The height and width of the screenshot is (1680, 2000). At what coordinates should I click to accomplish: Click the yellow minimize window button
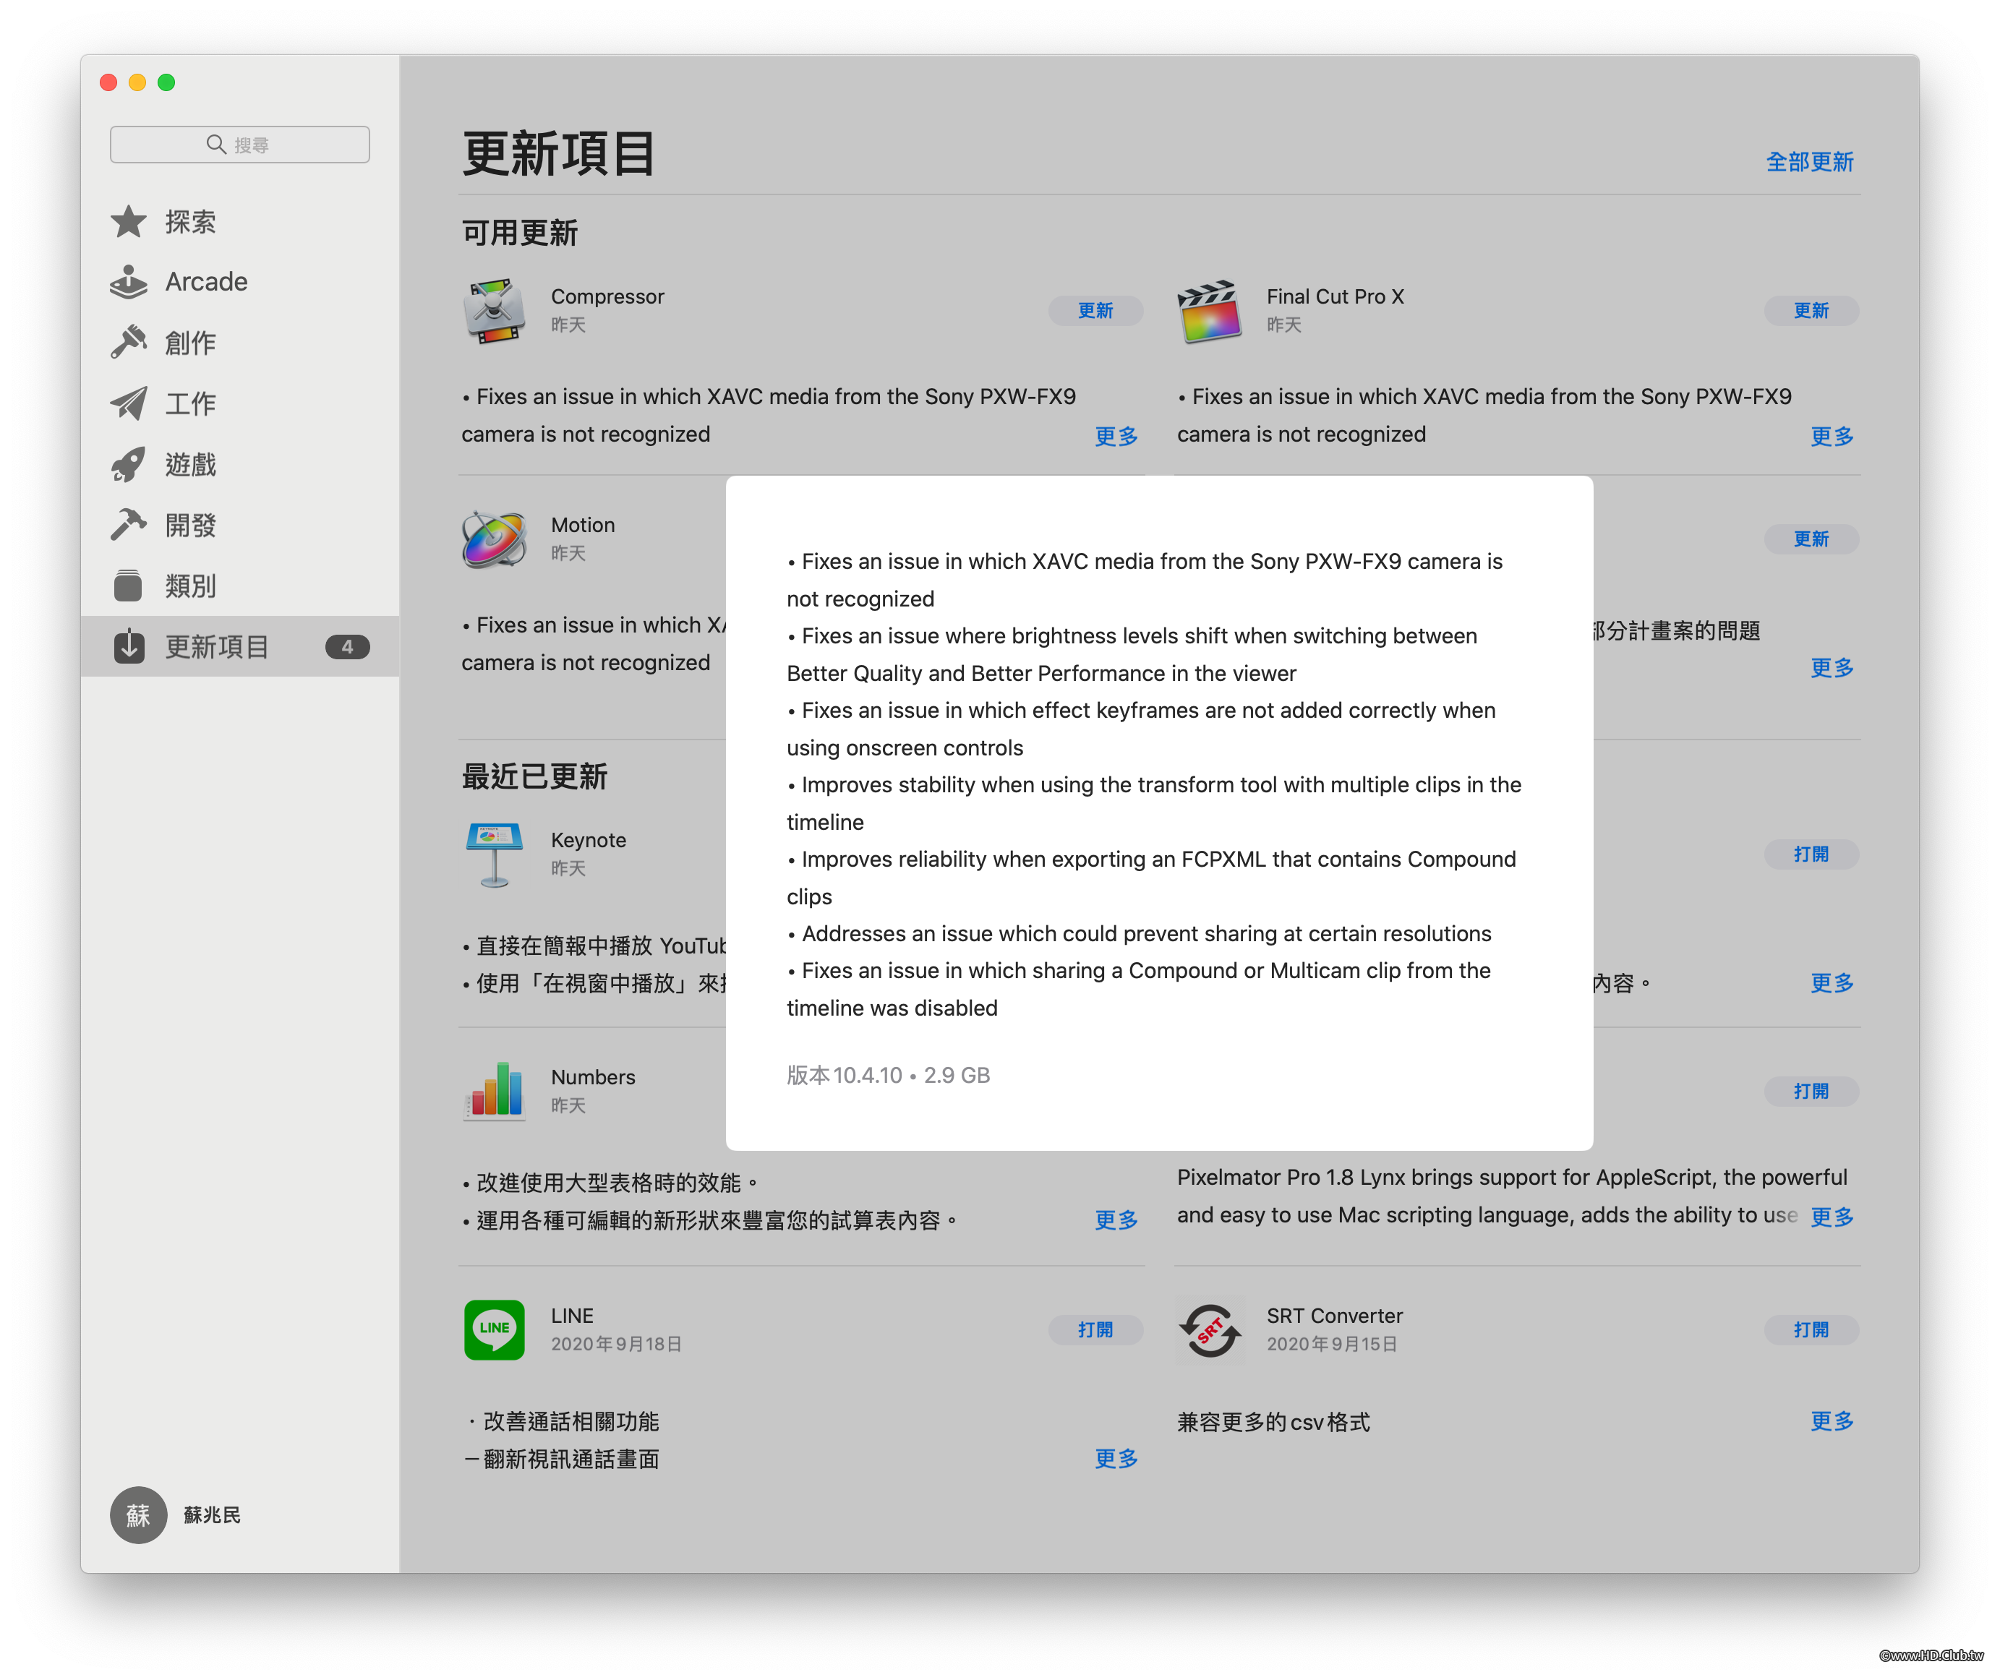point(137,83)
